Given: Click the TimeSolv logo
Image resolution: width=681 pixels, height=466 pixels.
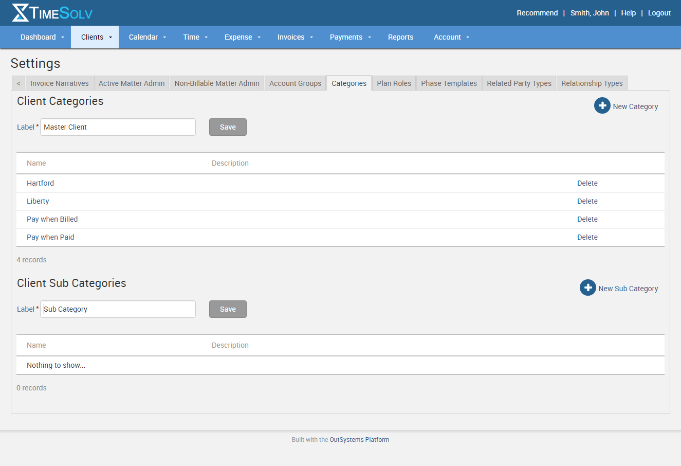Looking at the screenshot, I should (51, 12).
